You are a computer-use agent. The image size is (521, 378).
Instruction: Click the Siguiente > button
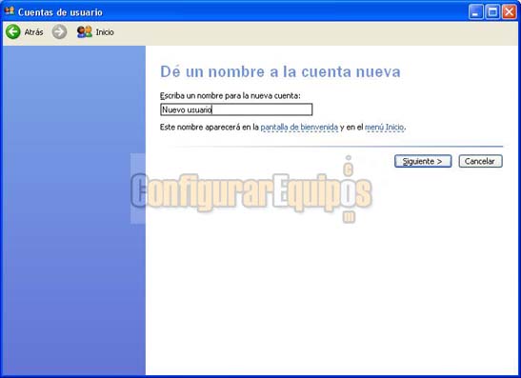pos(423,161)
